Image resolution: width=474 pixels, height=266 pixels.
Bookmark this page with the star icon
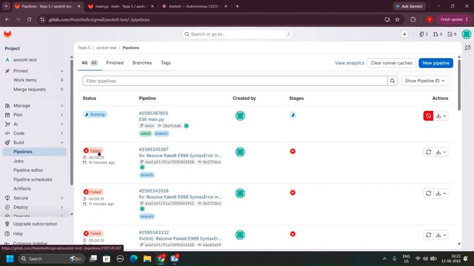coord(397,19)
